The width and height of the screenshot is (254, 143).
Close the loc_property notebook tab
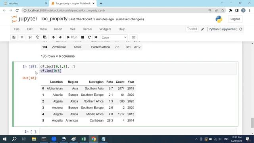tap(94, 4)
